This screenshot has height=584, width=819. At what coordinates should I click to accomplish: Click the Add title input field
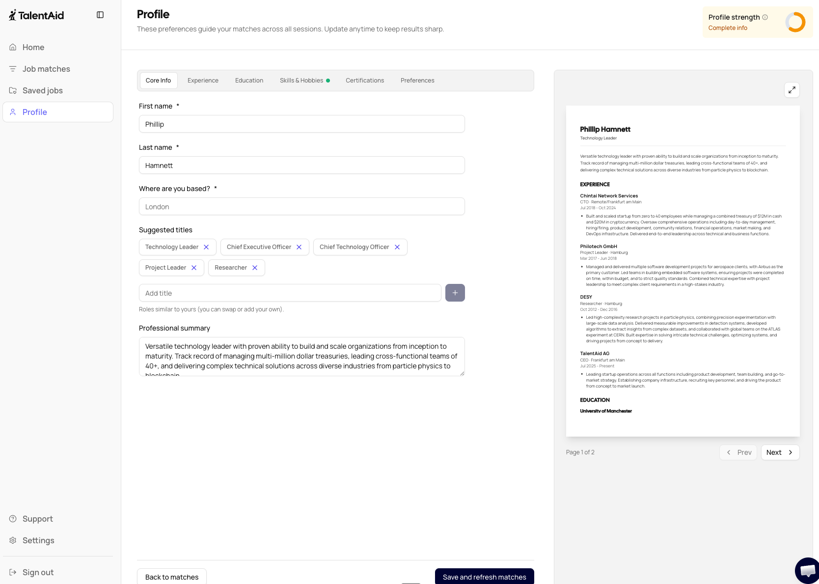tap(290, 293)
